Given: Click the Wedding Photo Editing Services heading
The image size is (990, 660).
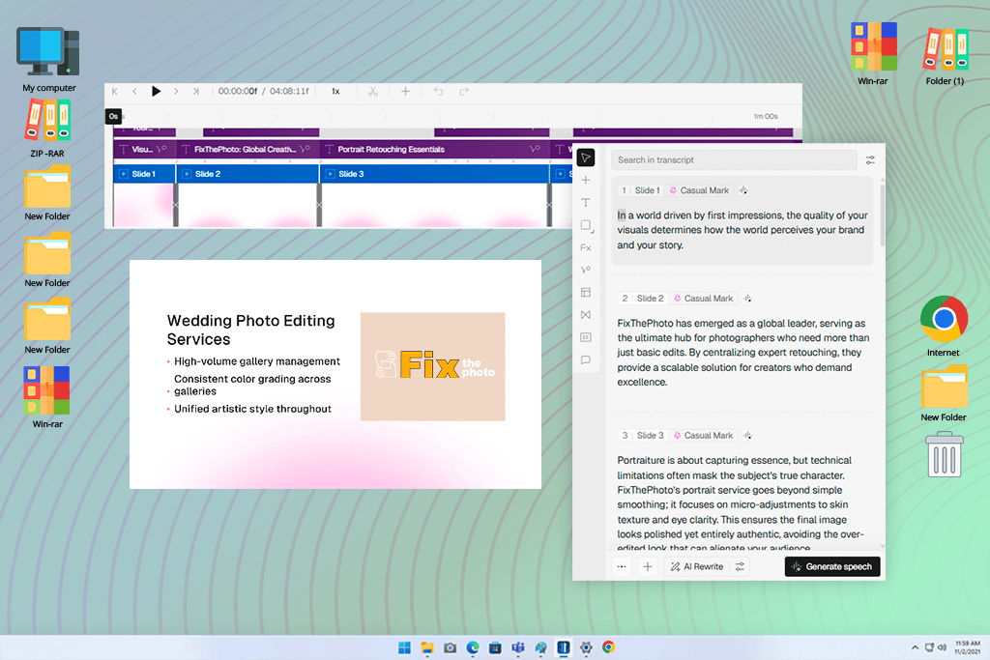Looking at the screenshot, I should click(x=250, y=330).
